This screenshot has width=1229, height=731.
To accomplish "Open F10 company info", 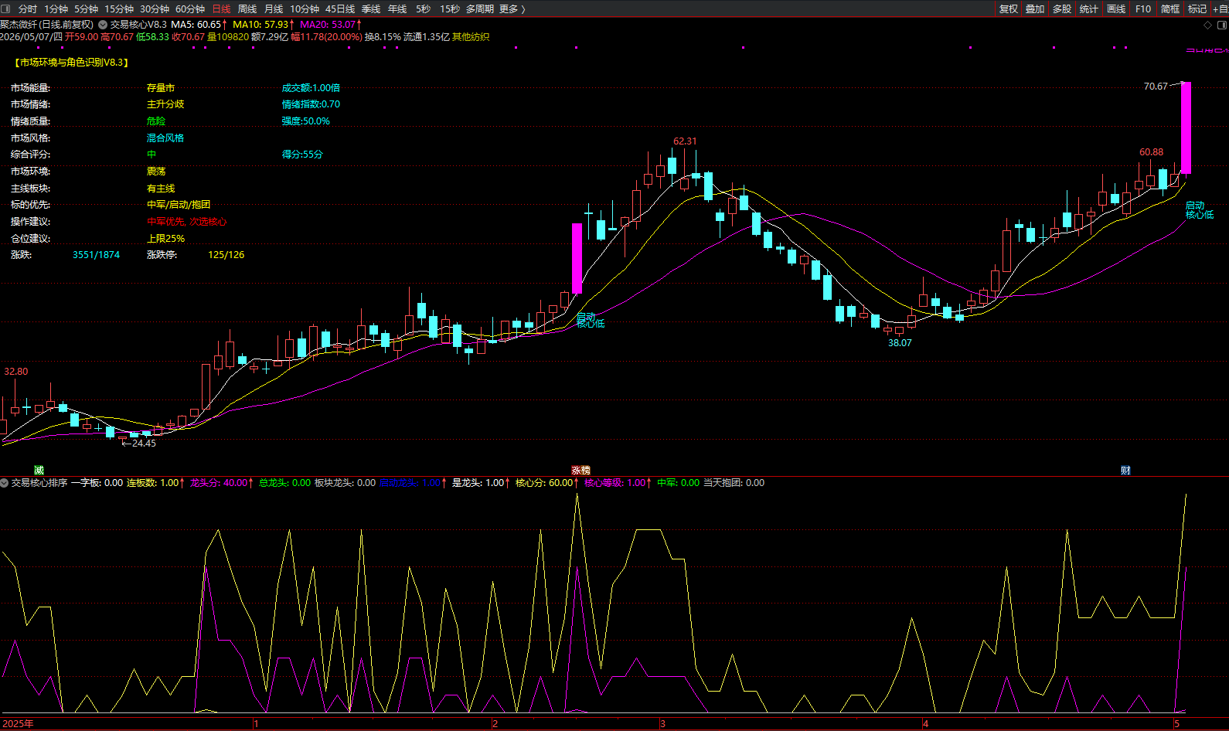I will click(1143, 8).
